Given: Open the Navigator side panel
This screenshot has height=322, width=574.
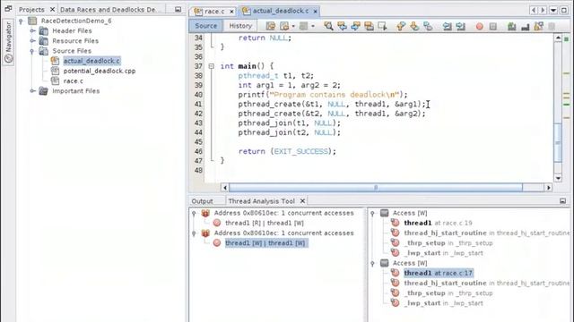Looking at the screenshot, I should point(8,42).
